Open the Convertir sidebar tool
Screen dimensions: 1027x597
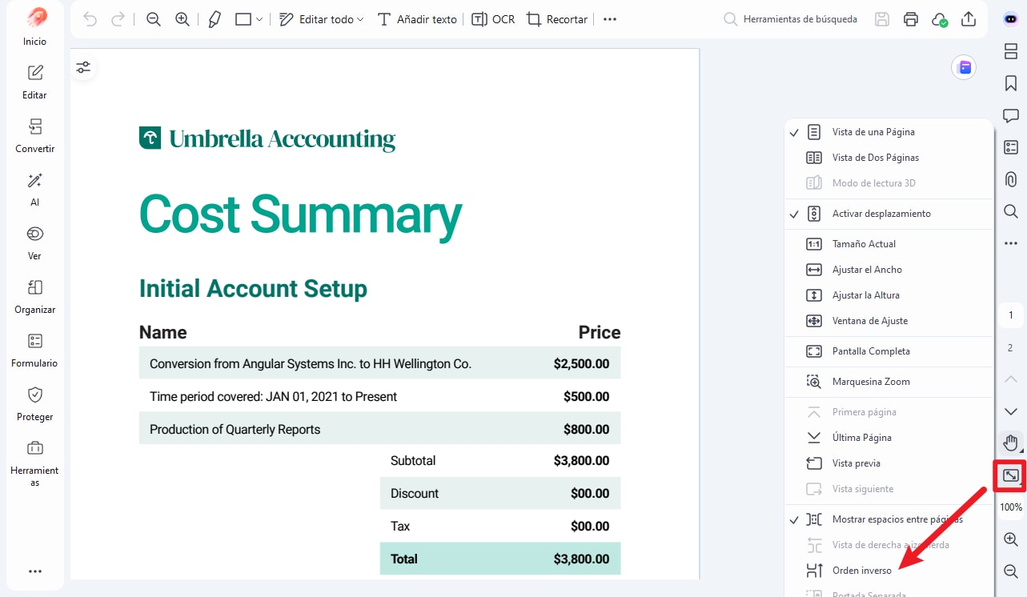(x=35, y=134)
